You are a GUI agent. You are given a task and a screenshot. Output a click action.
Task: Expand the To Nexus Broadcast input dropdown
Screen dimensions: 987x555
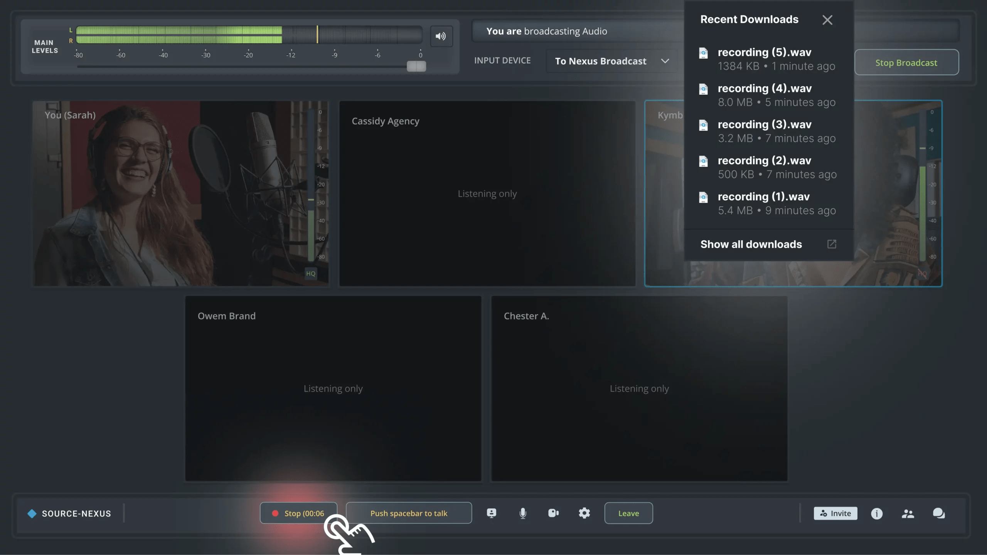coord(600,61)
